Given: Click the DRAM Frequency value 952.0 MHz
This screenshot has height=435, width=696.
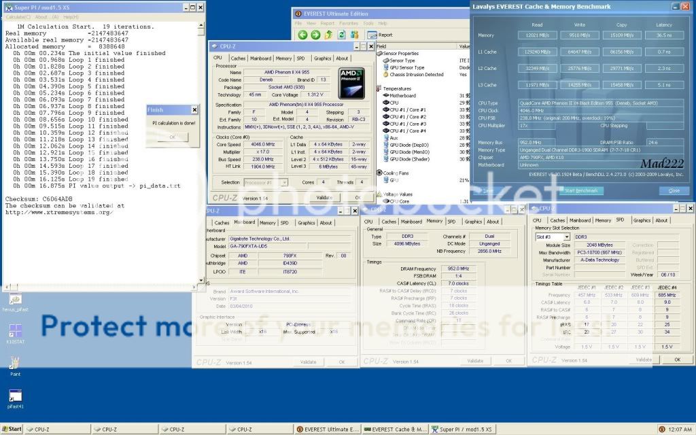Looking at the screenshot, I should pos(458,268).
